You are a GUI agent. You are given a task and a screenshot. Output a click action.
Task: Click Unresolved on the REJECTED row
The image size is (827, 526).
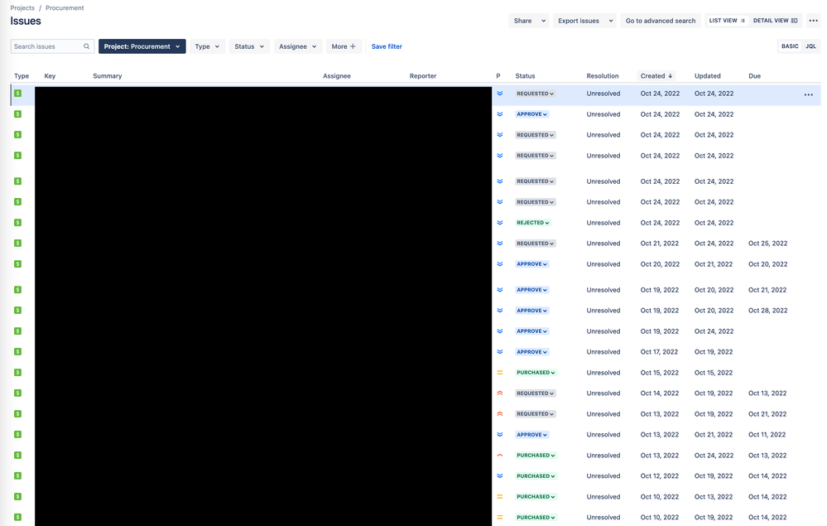(x=603, y=223)
